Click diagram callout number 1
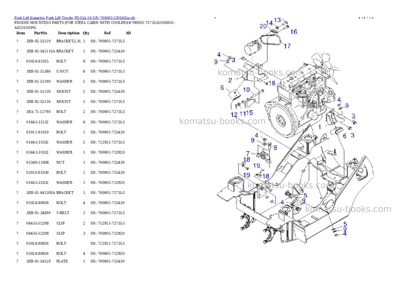The height and width of the screenshot is (283, 400). [x=320, y=127]
